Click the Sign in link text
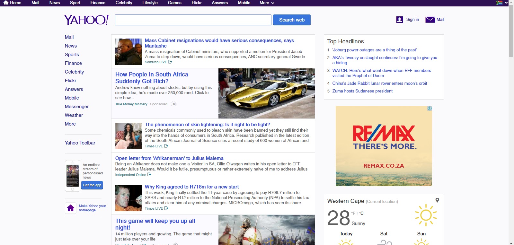514x245 pixels. tap(412, 20)
